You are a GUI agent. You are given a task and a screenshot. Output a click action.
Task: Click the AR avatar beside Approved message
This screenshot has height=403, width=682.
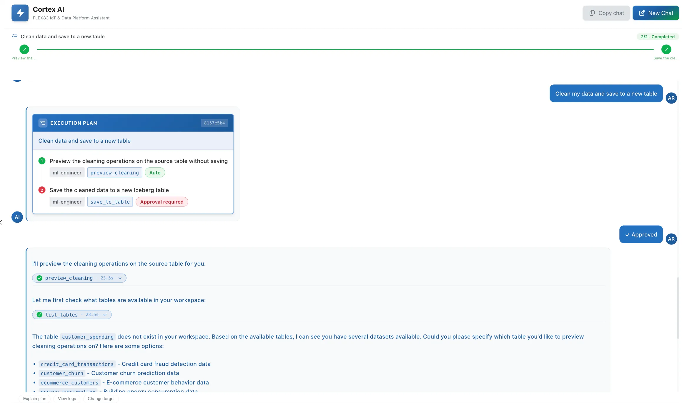(671, 239)
